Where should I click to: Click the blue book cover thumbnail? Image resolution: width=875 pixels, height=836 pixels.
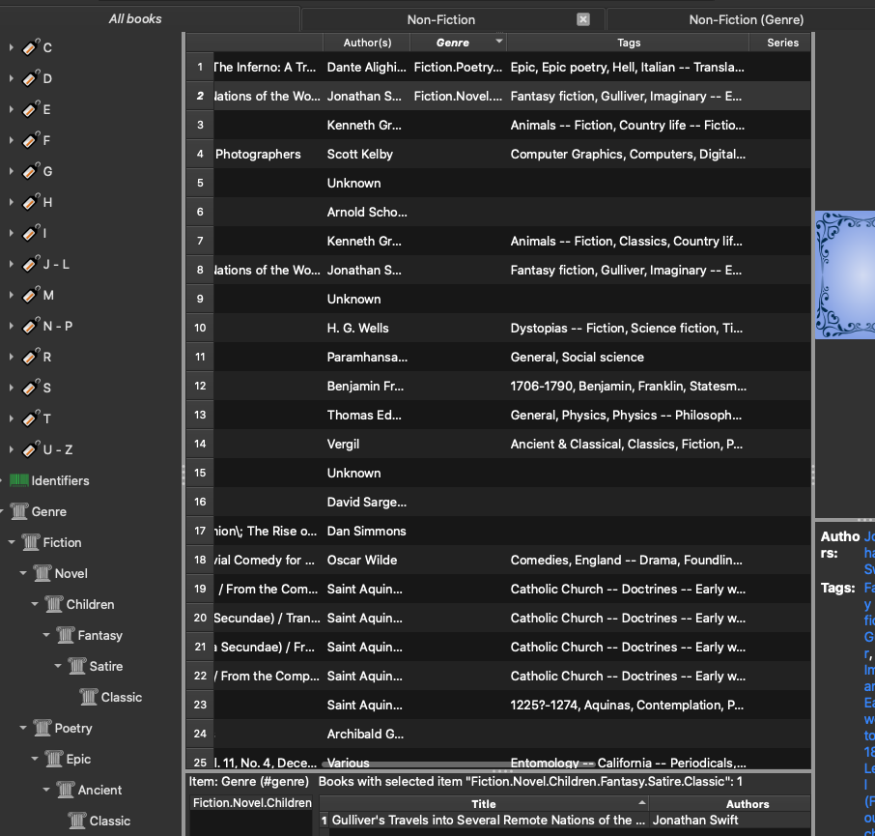pos(845,274)
